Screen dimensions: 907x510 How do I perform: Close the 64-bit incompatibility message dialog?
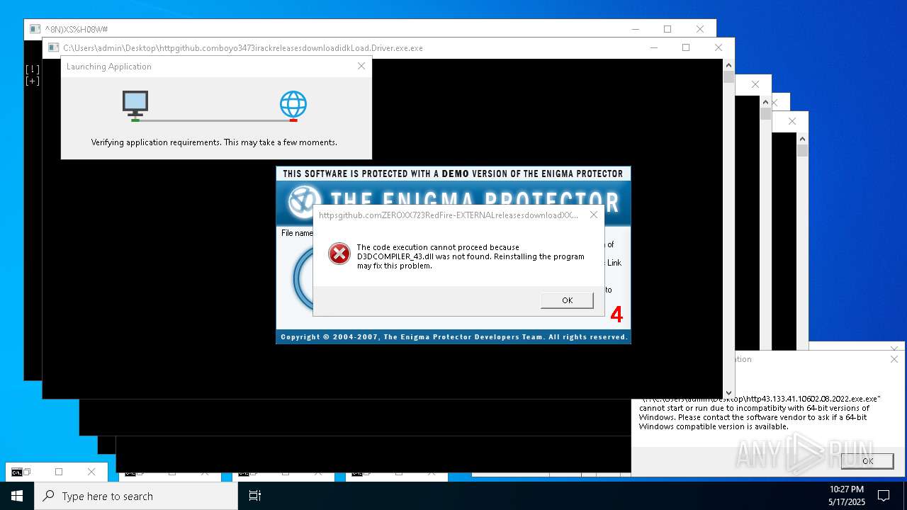click(x=894, y=359)
